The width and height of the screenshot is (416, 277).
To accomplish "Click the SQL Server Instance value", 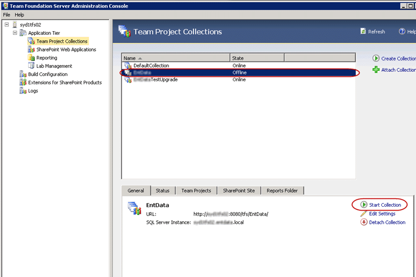I will point(218,222).
